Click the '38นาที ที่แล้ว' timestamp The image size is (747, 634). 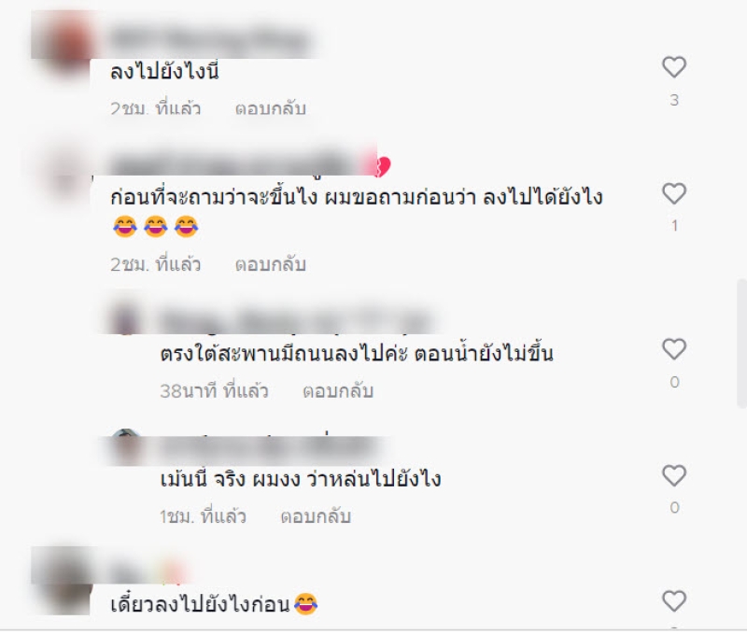point(214,391)
